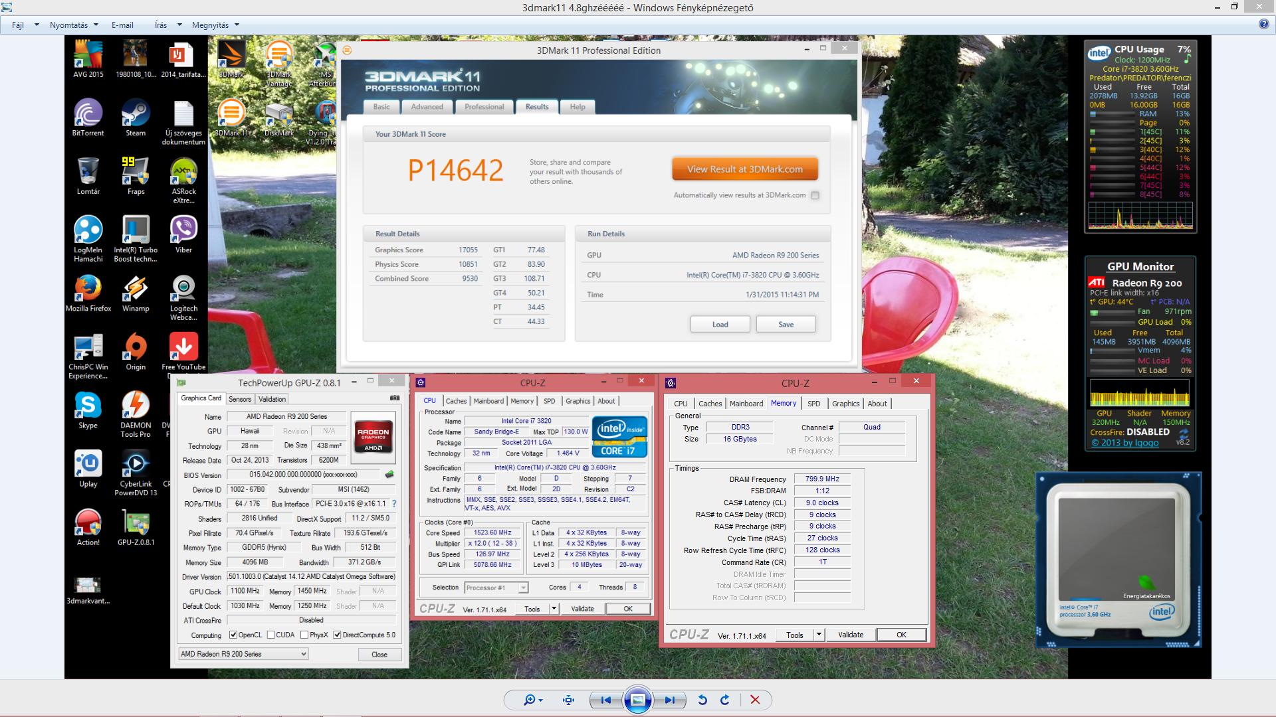Click the Save button in Run Details
This screenshot has width=1276, height=717.
(786, 325)
